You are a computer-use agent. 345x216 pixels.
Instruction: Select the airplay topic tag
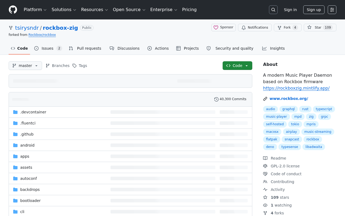(x=291, y=132)
